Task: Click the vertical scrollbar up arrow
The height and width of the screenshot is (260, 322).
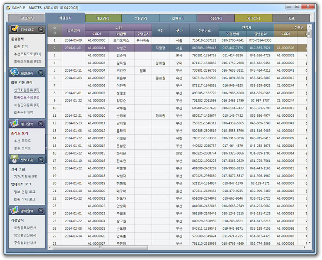Action: pyautogui.click(x=309, y=27)
